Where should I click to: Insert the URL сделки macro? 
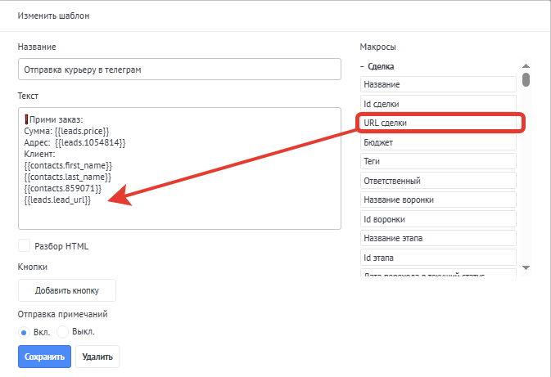pos(438,123)
